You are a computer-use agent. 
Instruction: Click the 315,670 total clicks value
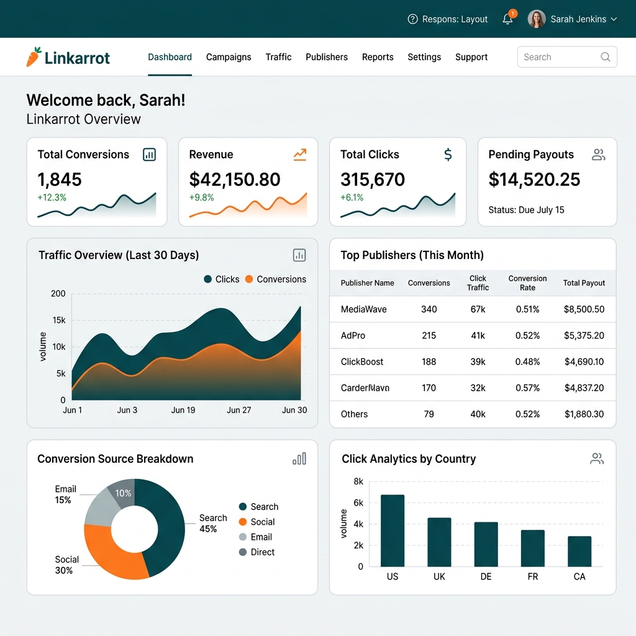click(373, 179)
